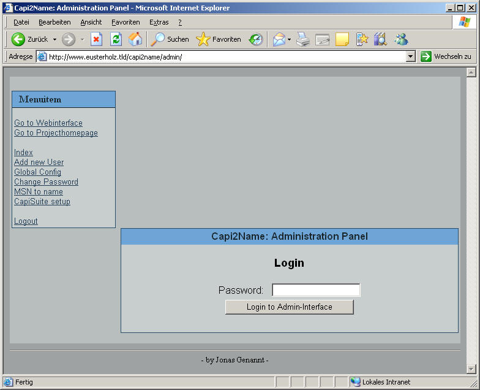Click the Print icon in the toolbar

coord(303,39)
